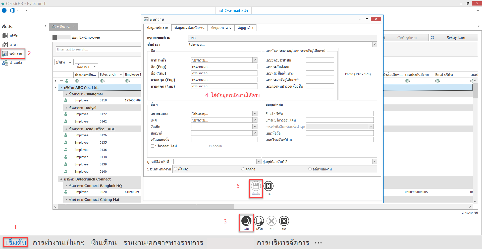
Task: Click the รีเซ็ตรูปแบบ reset layout icon
Action: point(433,38)
